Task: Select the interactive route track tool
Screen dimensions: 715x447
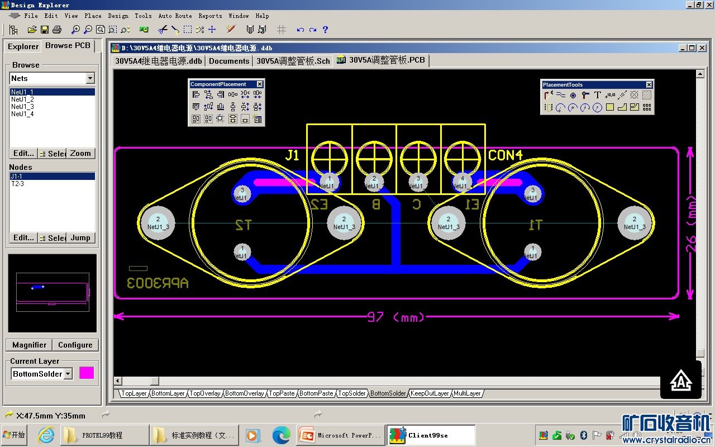Action: pyautogui.click(x=549, y=96)
